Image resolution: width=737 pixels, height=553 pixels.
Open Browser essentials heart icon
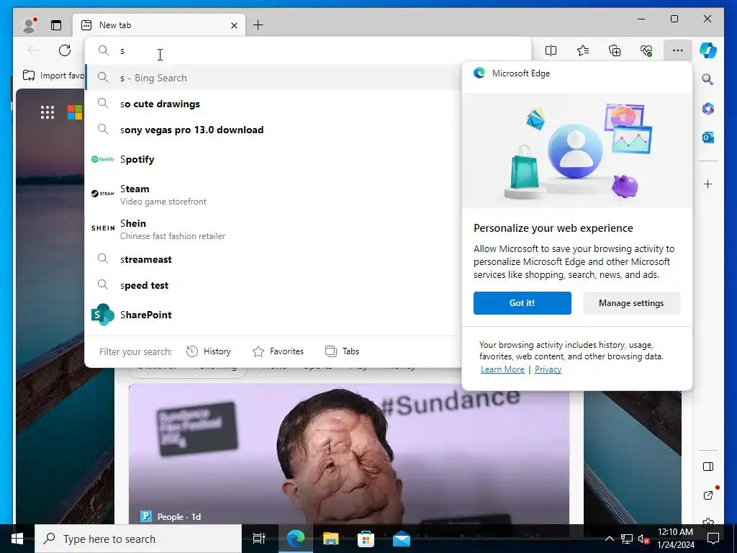pyautogui.click(x=646, y=50)
